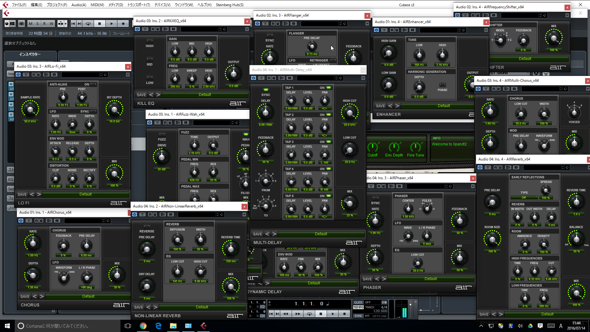Click the Solo (S) button in top toolbar
590x332 pixels.
37,23
